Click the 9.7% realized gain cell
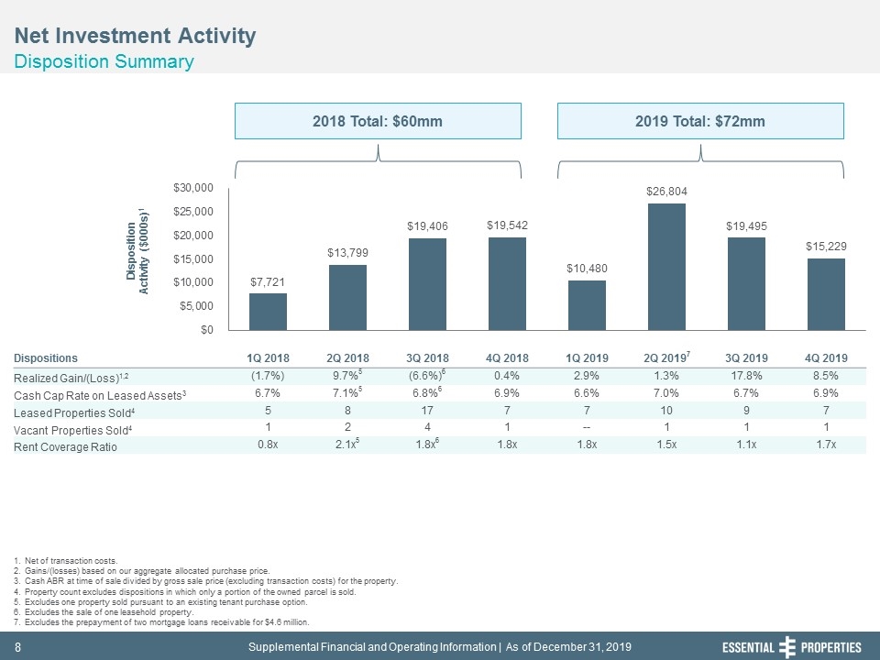The height and width of the screenshot is (660, 880). [x=348, y=375]
